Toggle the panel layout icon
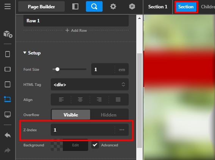This screenshot has width=215, height=160. pyautogui.click(x=75, y=6)
